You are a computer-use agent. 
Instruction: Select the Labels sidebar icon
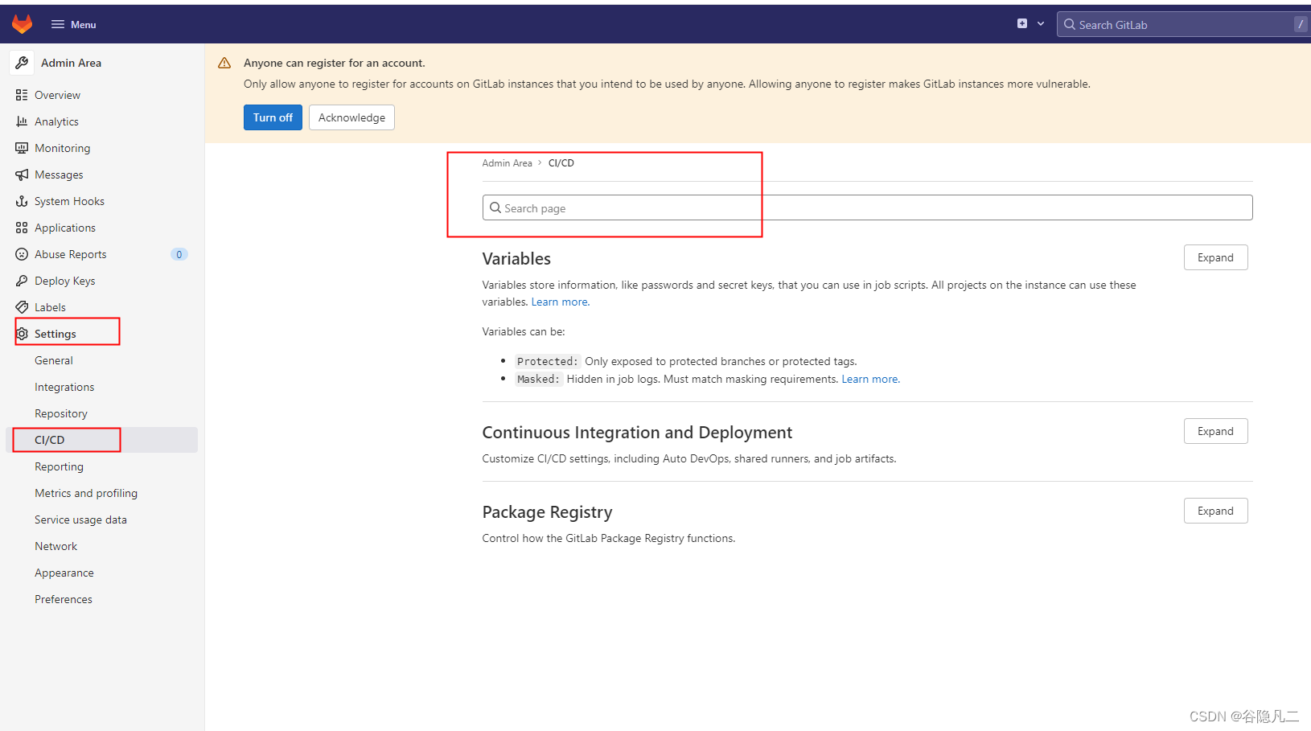(21, 306)
